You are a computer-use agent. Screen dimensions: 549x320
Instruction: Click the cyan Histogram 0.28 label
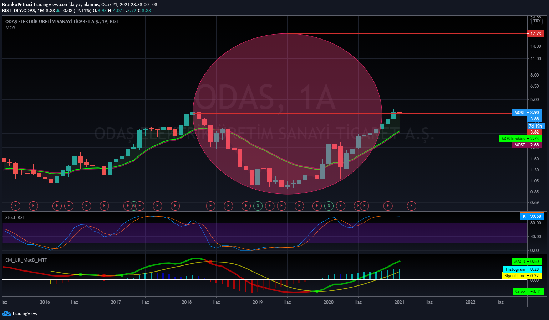click(x=522, y=269)
